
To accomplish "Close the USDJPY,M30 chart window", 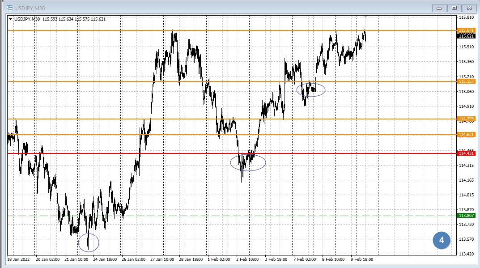I will click(468, 8).
